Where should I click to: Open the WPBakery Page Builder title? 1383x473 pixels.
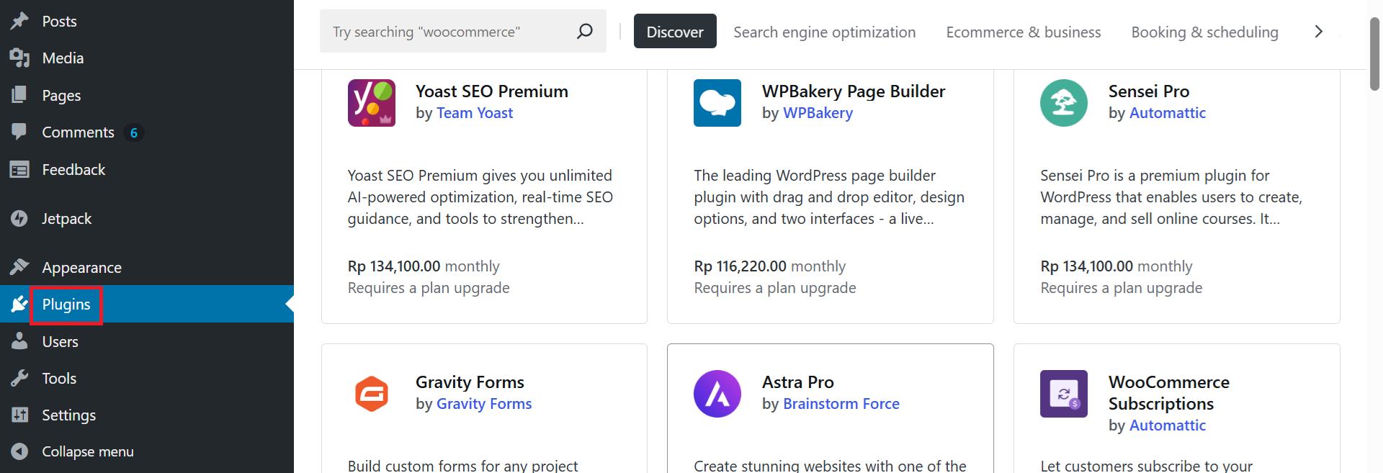pyautogui.click(x=854, y=91)
